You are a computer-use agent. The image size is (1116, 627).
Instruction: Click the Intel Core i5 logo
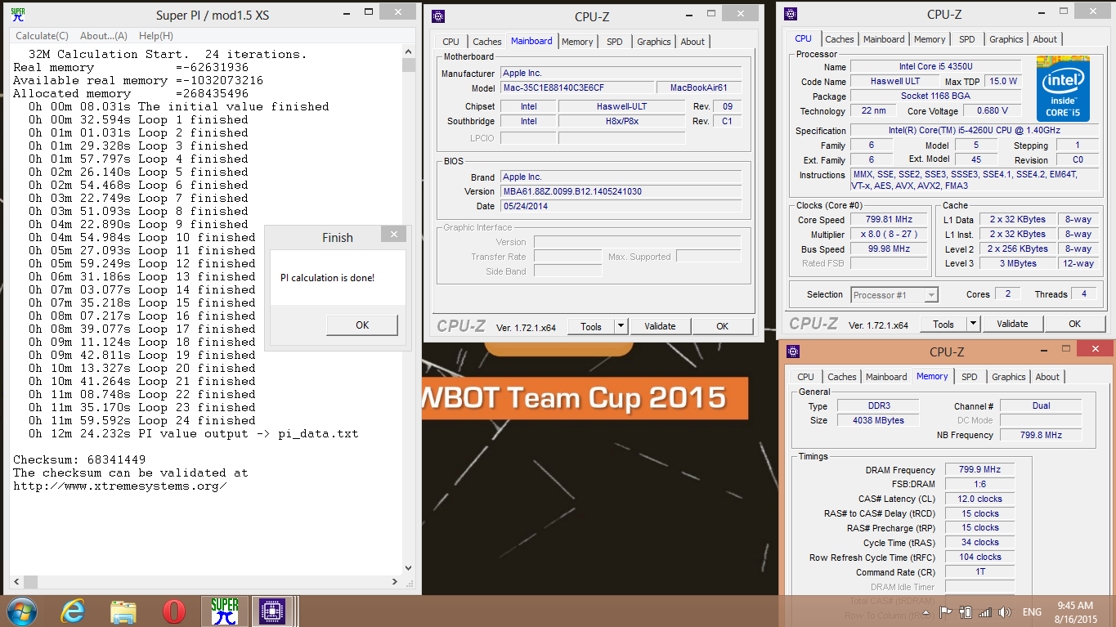(1063, 88)
